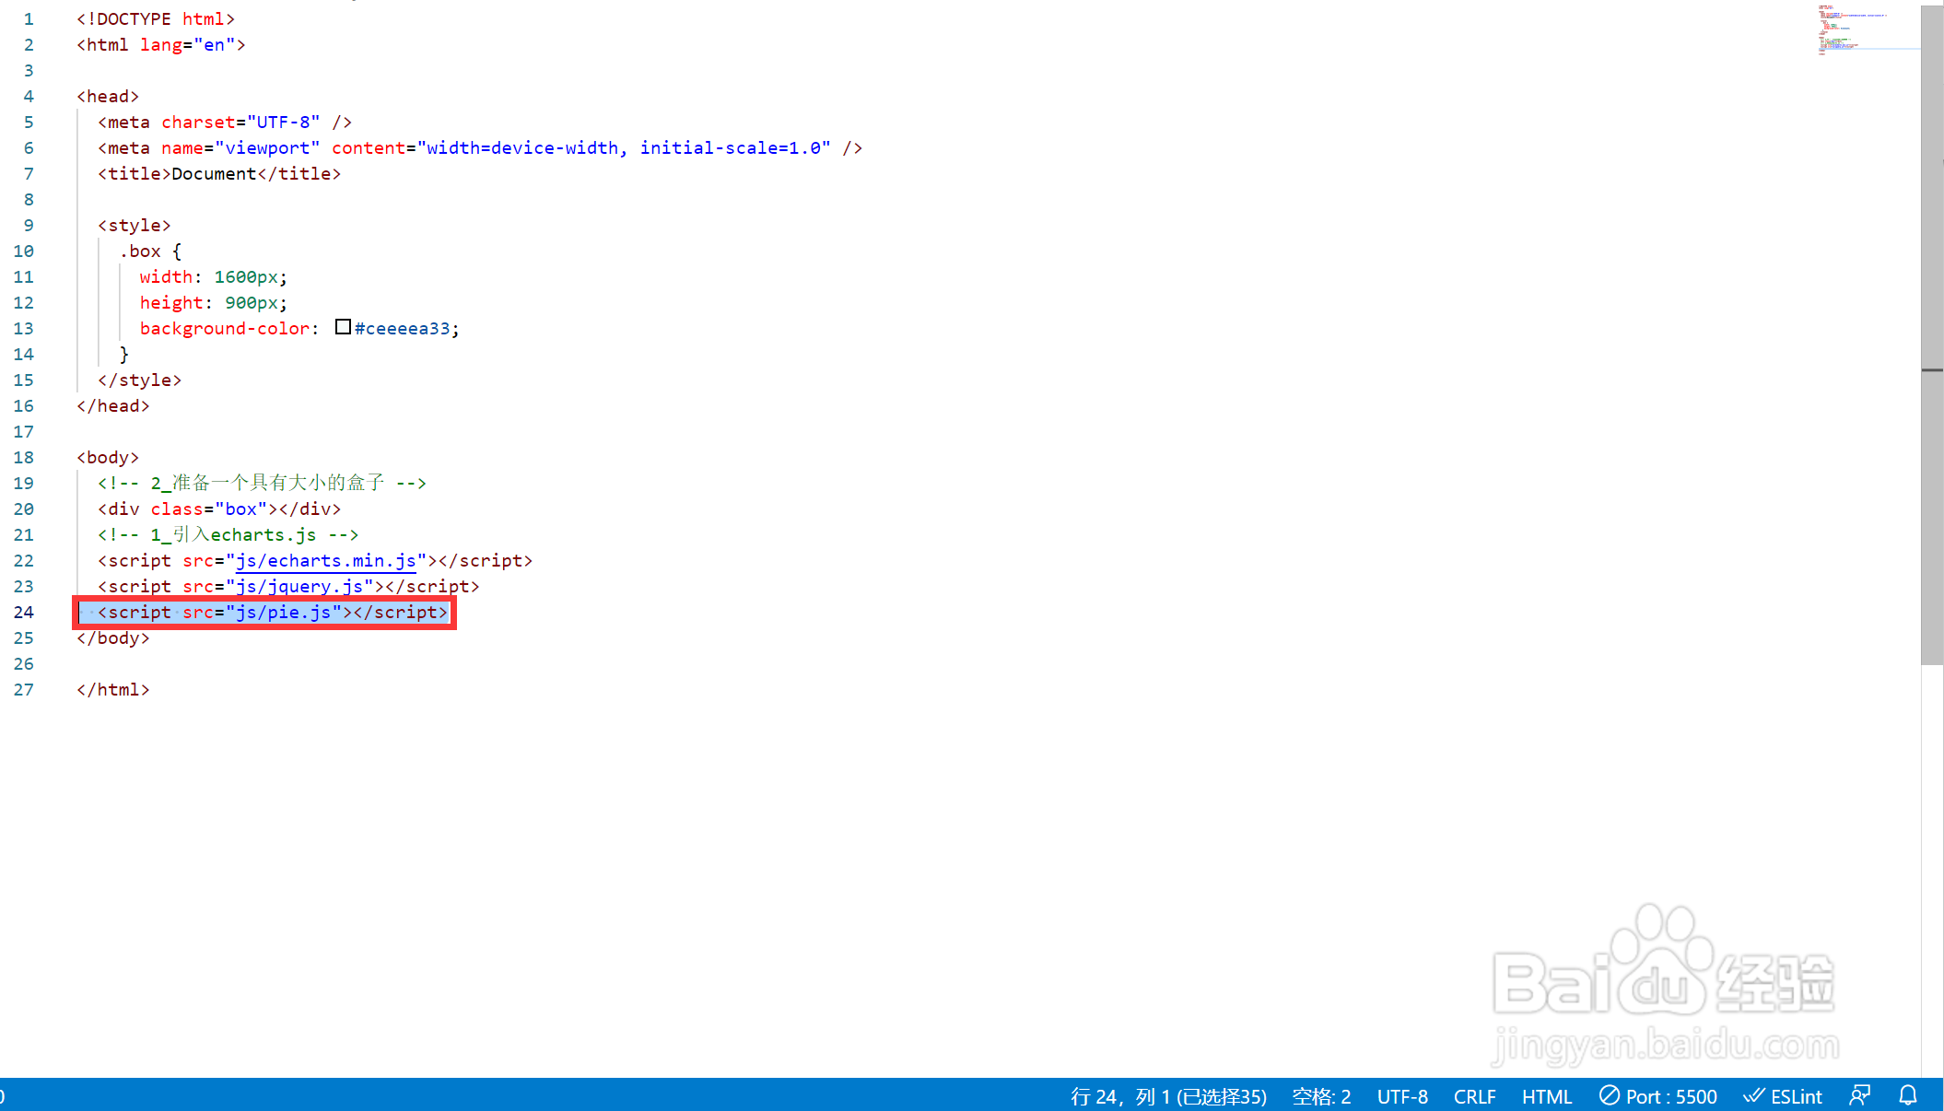
Task: Open the notifications bell in status bar
Action: (1908, 1095)
